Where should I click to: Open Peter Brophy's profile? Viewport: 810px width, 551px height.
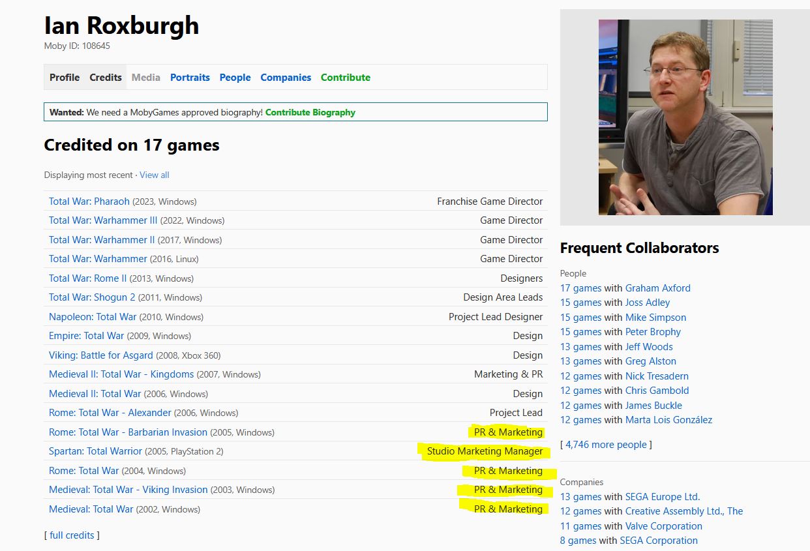tap(653, 332)
